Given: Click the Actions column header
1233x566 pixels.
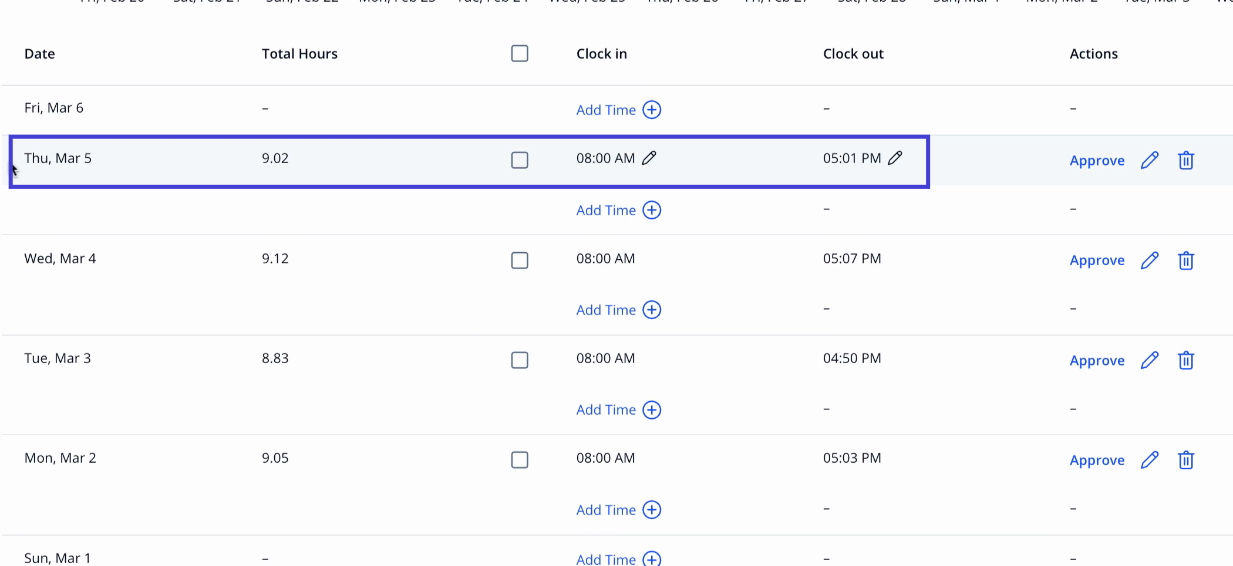Looking at the screenshot, I should (1093, 54).
